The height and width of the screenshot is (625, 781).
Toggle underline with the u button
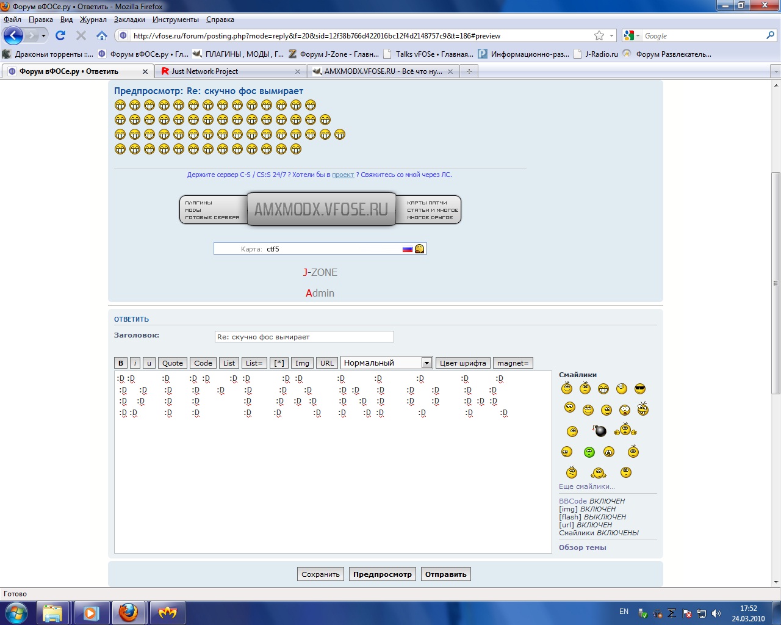pos(149,363)
